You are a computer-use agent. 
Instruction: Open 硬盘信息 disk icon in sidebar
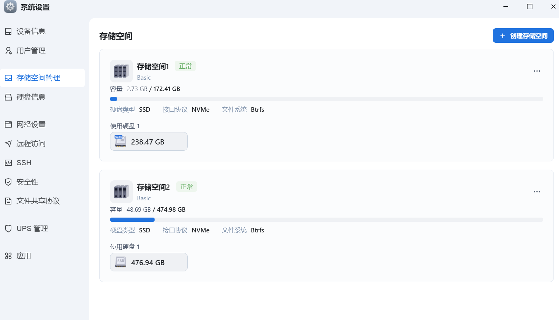click(x=8, y=97)
